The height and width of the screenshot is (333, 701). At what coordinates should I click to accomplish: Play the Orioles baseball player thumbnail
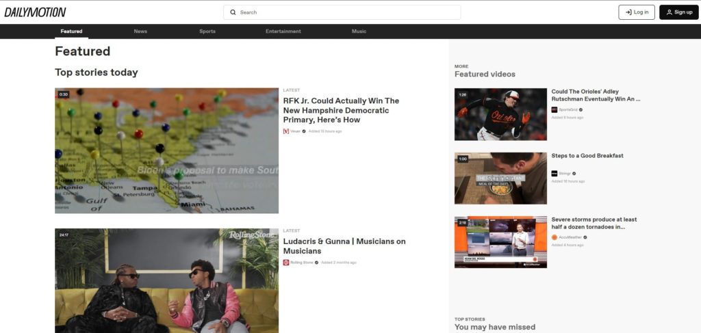[x=500, y=114]
